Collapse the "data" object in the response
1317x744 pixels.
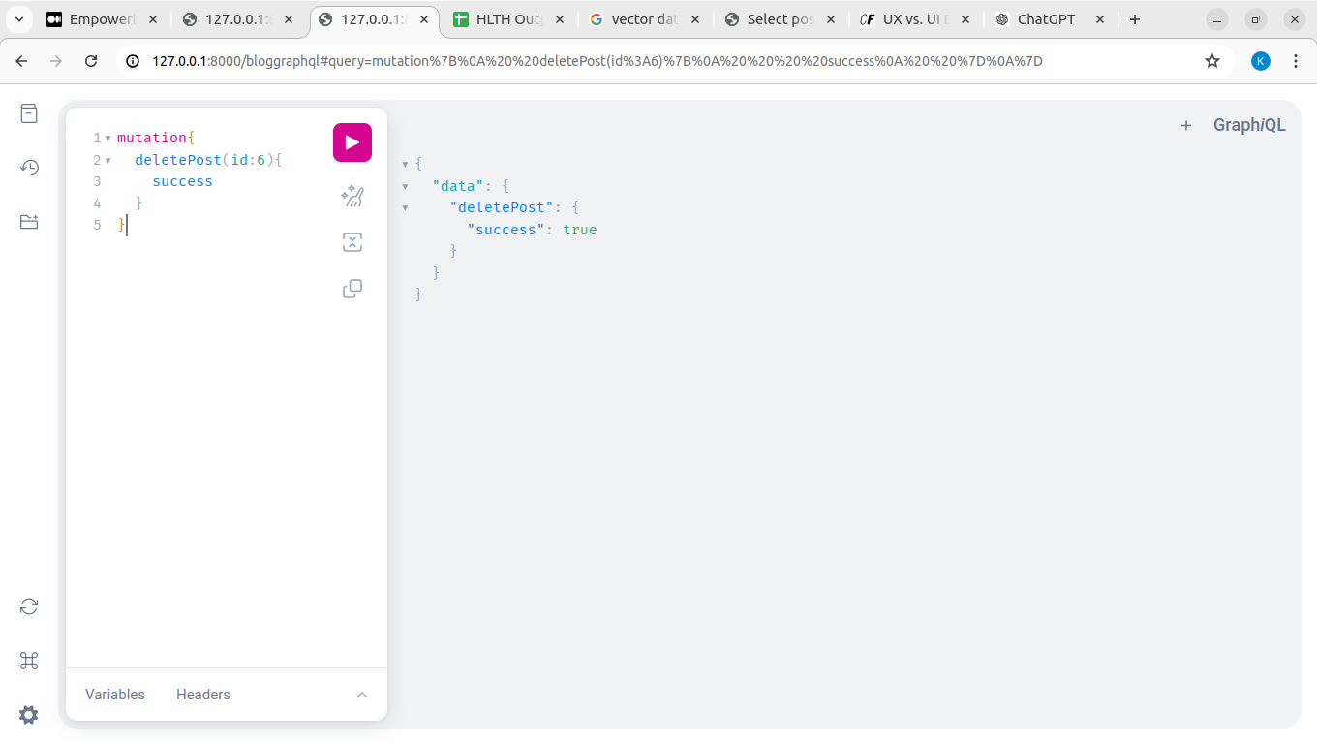click(x=405, y=186)
